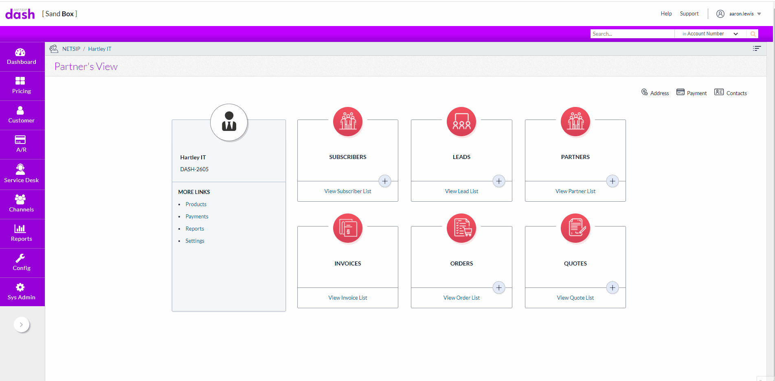Click the search magnifier button
Viewport: 775px width, 381px height.
753,34
